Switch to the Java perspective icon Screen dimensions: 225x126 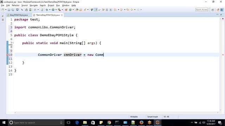pos(222,10)
